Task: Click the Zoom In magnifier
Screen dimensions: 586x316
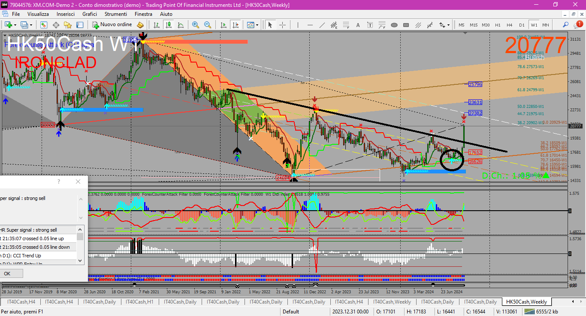Action: pos(196,25)
